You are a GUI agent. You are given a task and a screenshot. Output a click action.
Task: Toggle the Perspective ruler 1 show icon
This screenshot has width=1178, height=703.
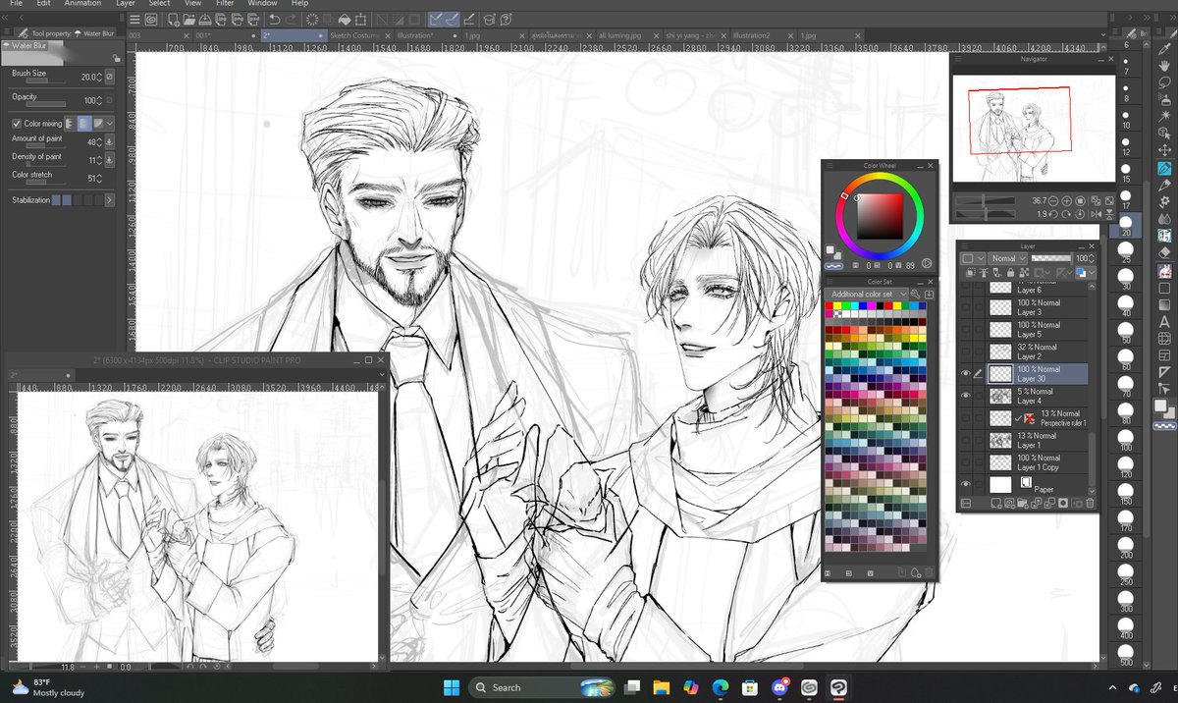tap(1030, 418)
